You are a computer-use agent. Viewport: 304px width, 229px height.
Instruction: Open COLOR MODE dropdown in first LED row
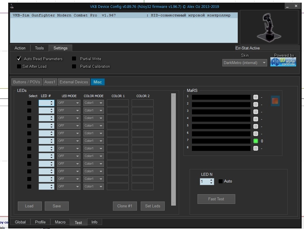[x=93, y=103]
